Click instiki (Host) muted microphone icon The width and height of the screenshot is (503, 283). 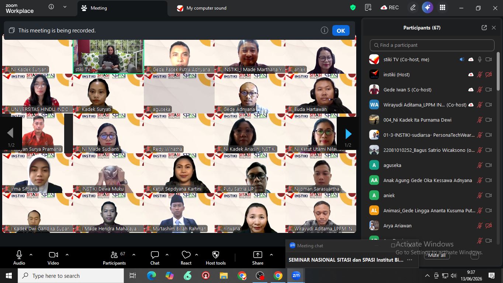pos(480,74)
